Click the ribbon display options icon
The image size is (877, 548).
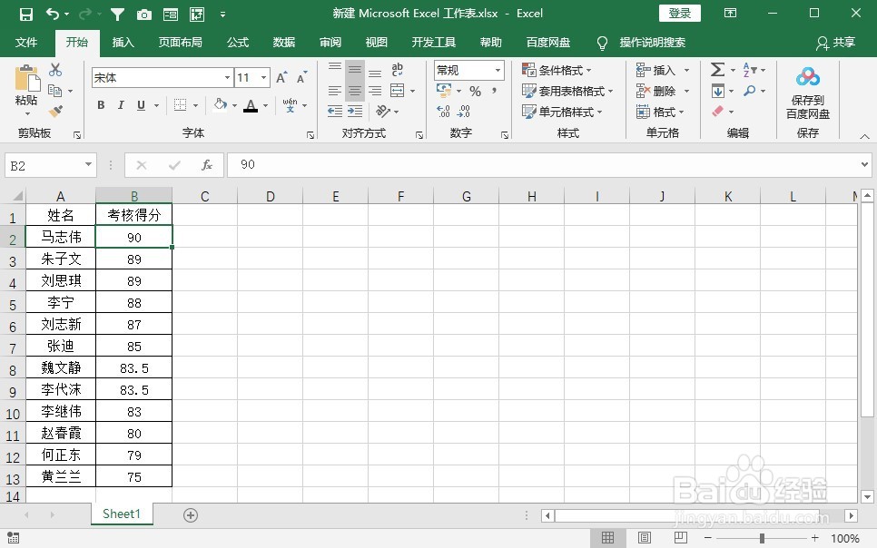[x=730, y=13]
